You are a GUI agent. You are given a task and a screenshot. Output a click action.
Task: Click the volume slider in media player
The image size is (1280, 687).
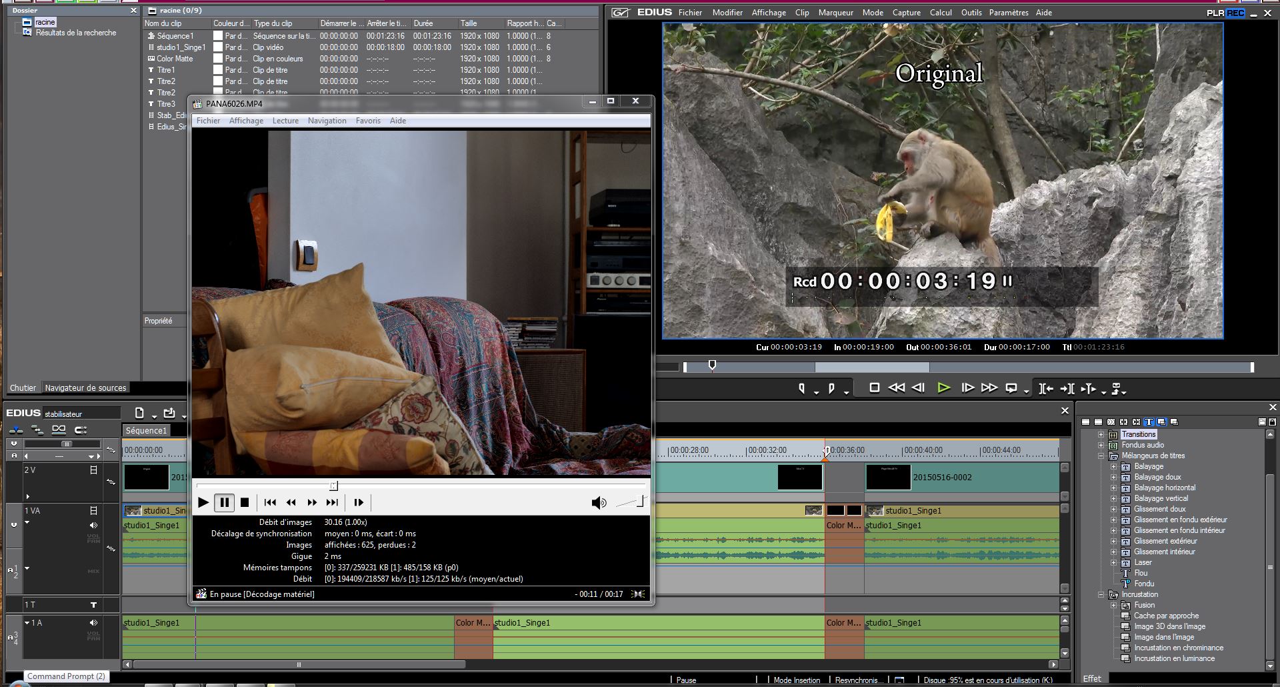[x=631, y=502]
